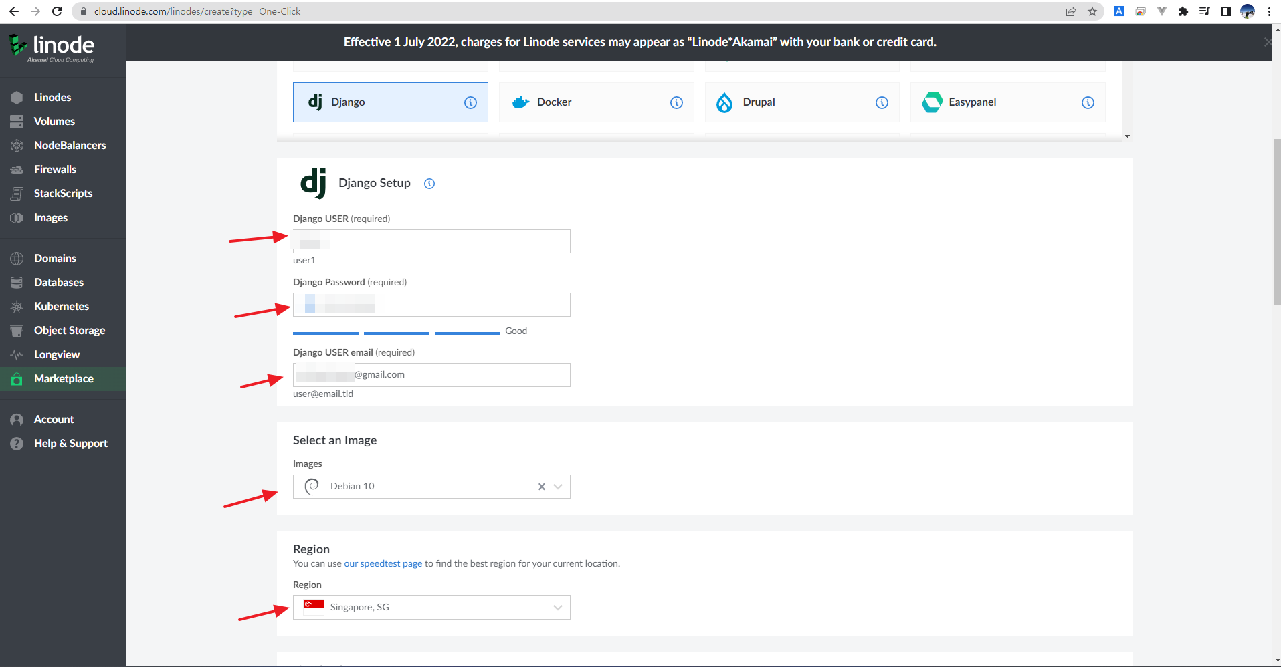
Task: Click the Databases sidebar icon
Action: [17, 282]
